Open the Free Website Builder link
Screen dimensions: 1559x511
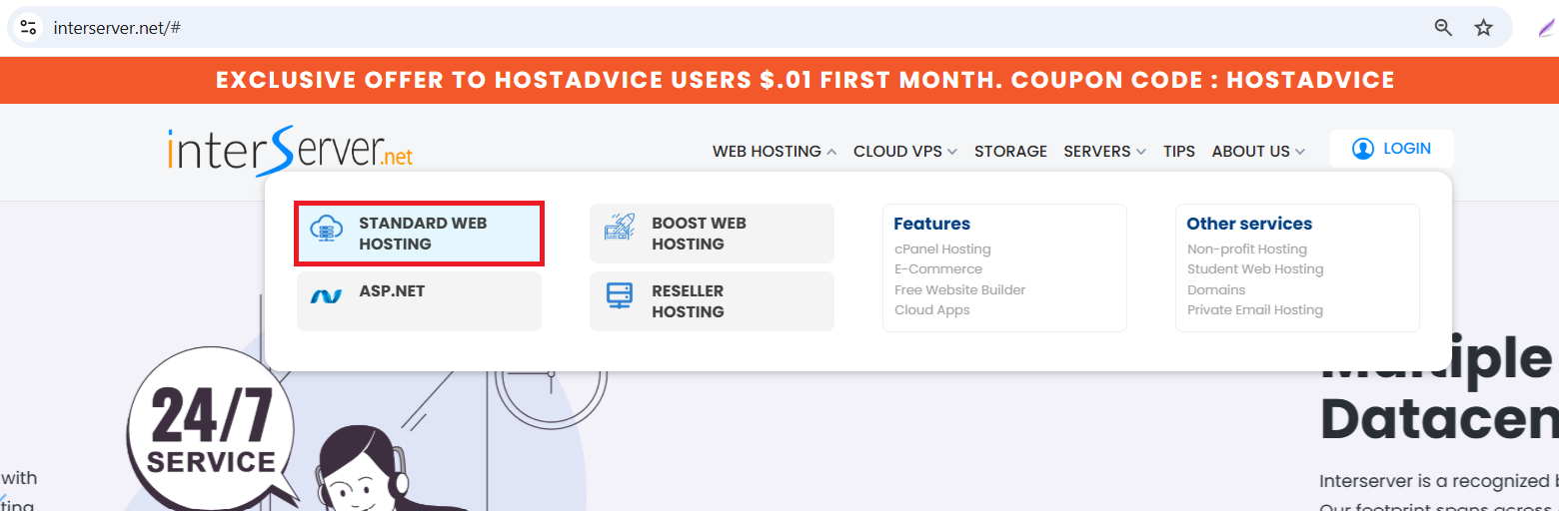point(960,290)
